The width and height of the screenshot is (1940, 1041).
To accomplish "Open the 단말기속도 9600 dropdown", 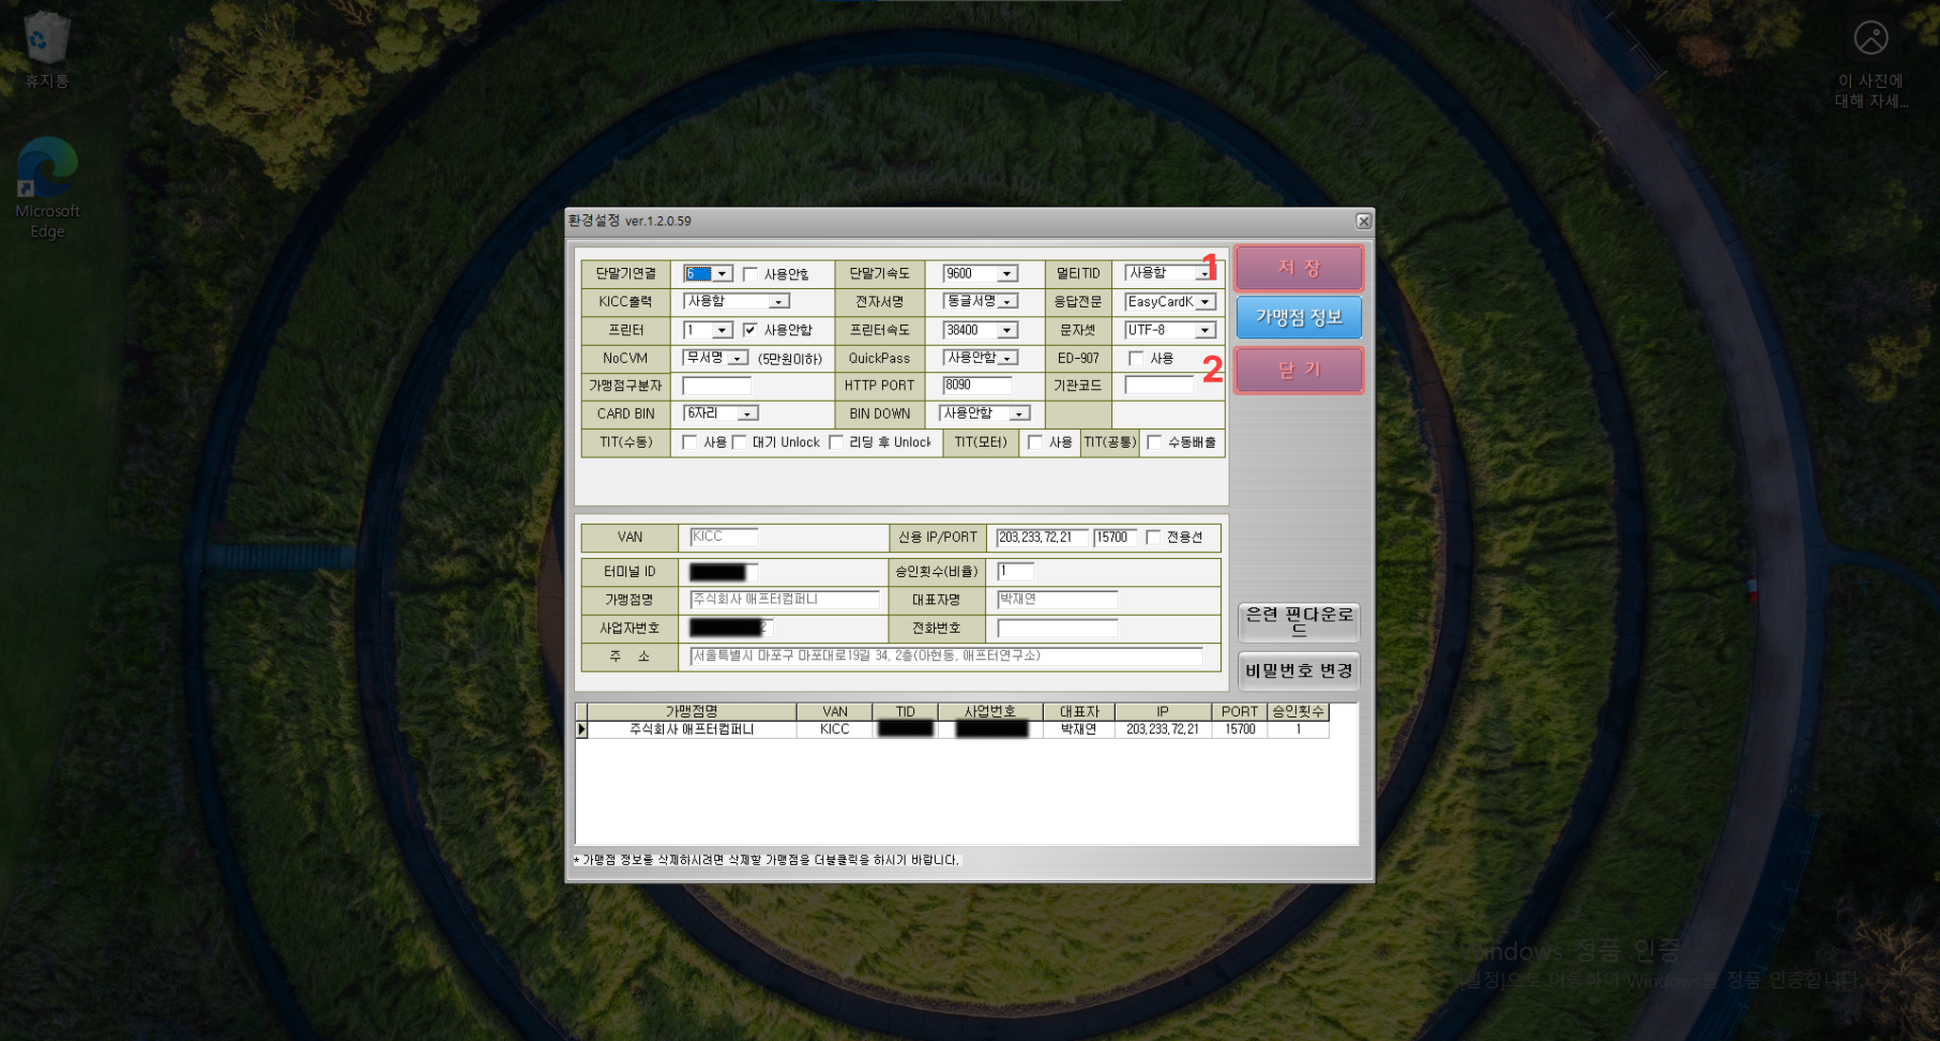I will click(x=1007, y=274).
